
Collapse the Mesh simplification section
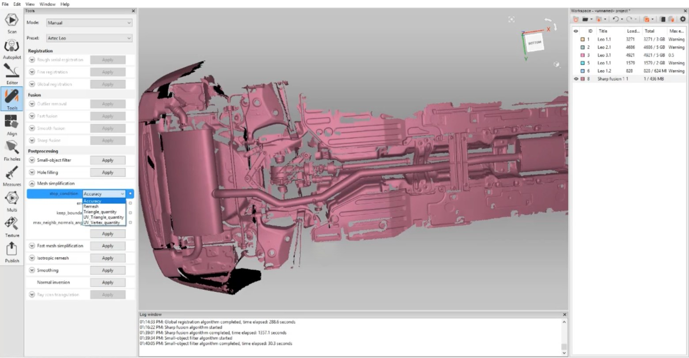coord(32,183)
